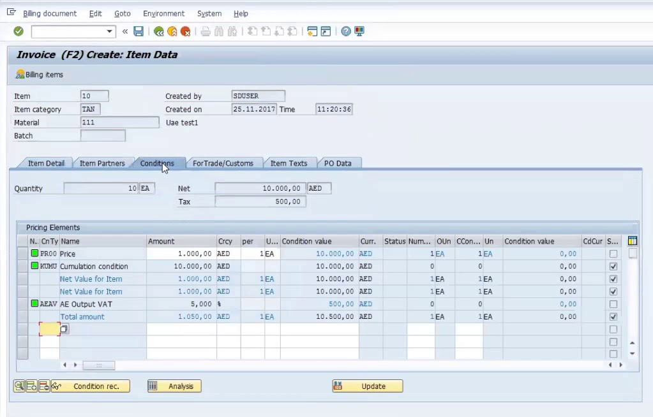
Task: Click the Previous page icon
Action: coord(266,31)
